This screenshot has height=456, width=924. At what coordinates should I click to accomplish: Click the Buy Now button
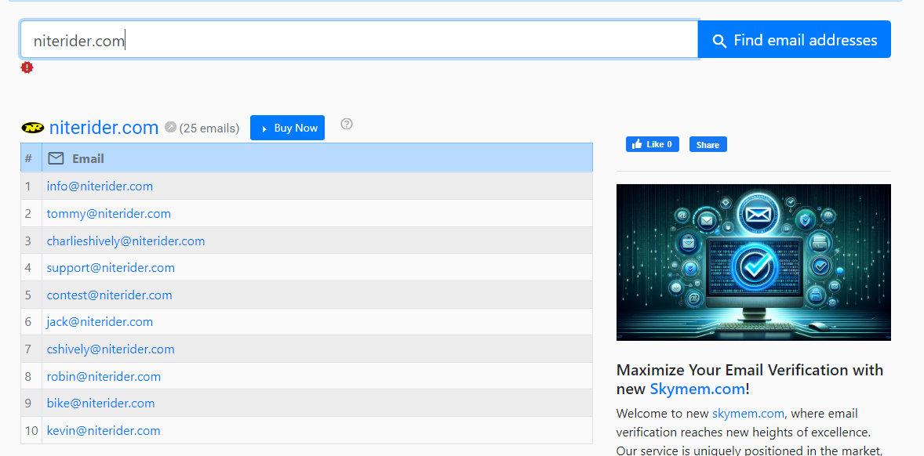tap(288, 128)
